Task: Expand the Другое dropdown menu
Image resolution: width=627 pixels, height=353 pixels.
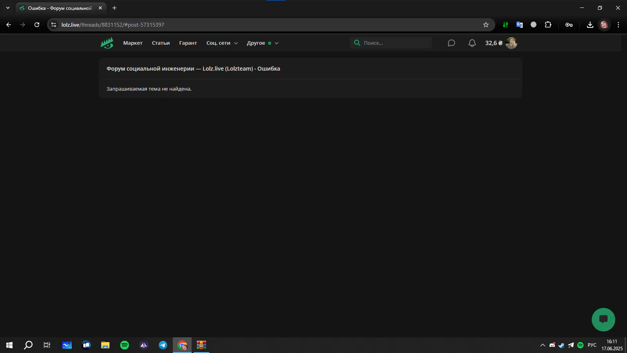Action: coord(263,43)
